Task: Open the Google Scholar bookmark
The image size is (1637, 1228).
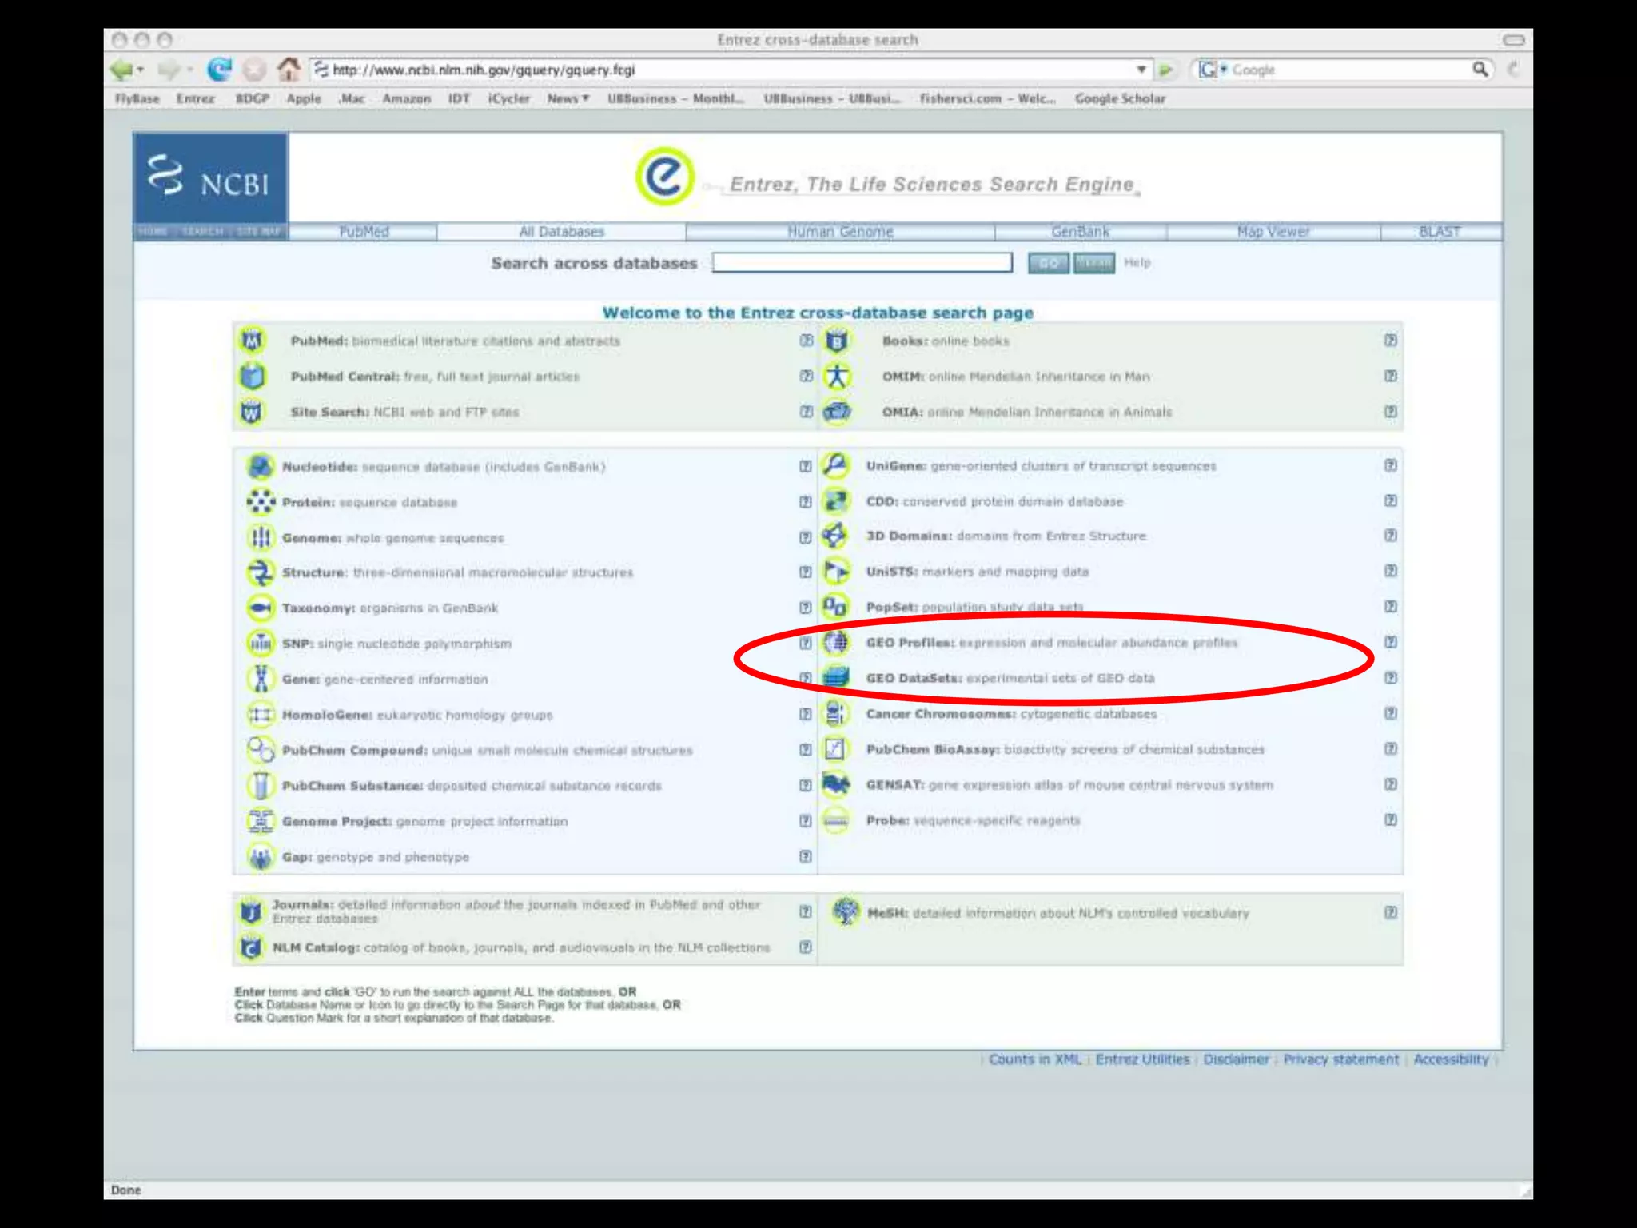Action: pos(1120,98)
